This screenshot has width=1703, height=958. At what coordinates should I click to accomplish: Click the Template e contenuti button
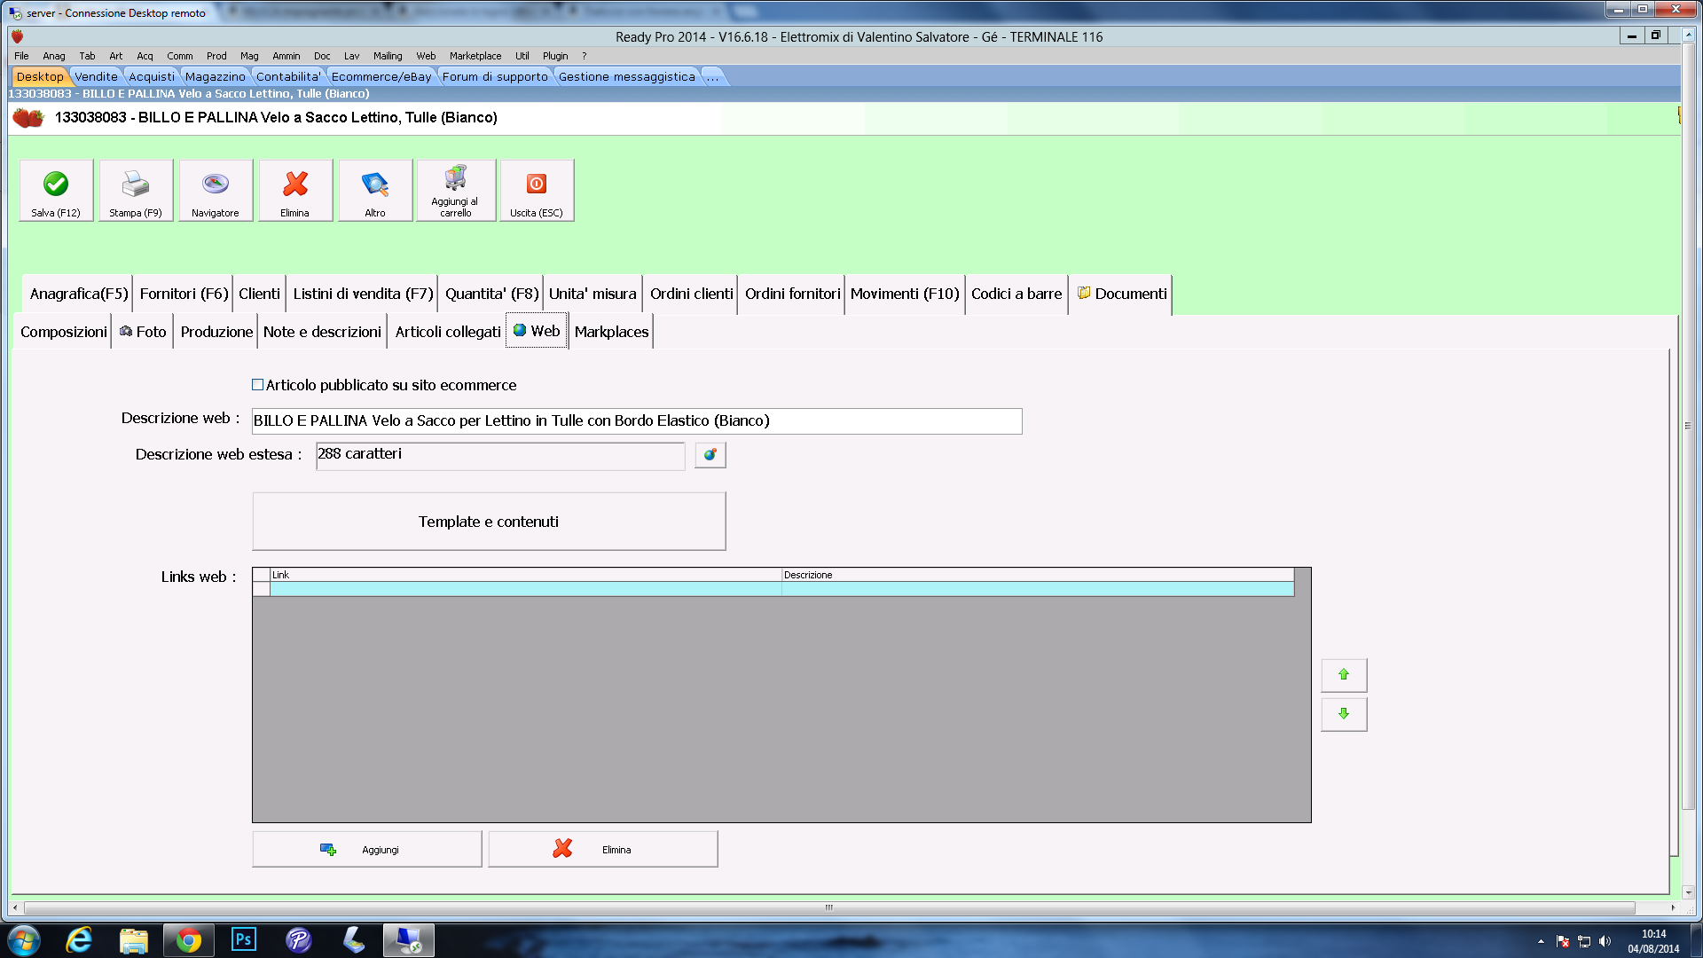(x=489, y=522)
